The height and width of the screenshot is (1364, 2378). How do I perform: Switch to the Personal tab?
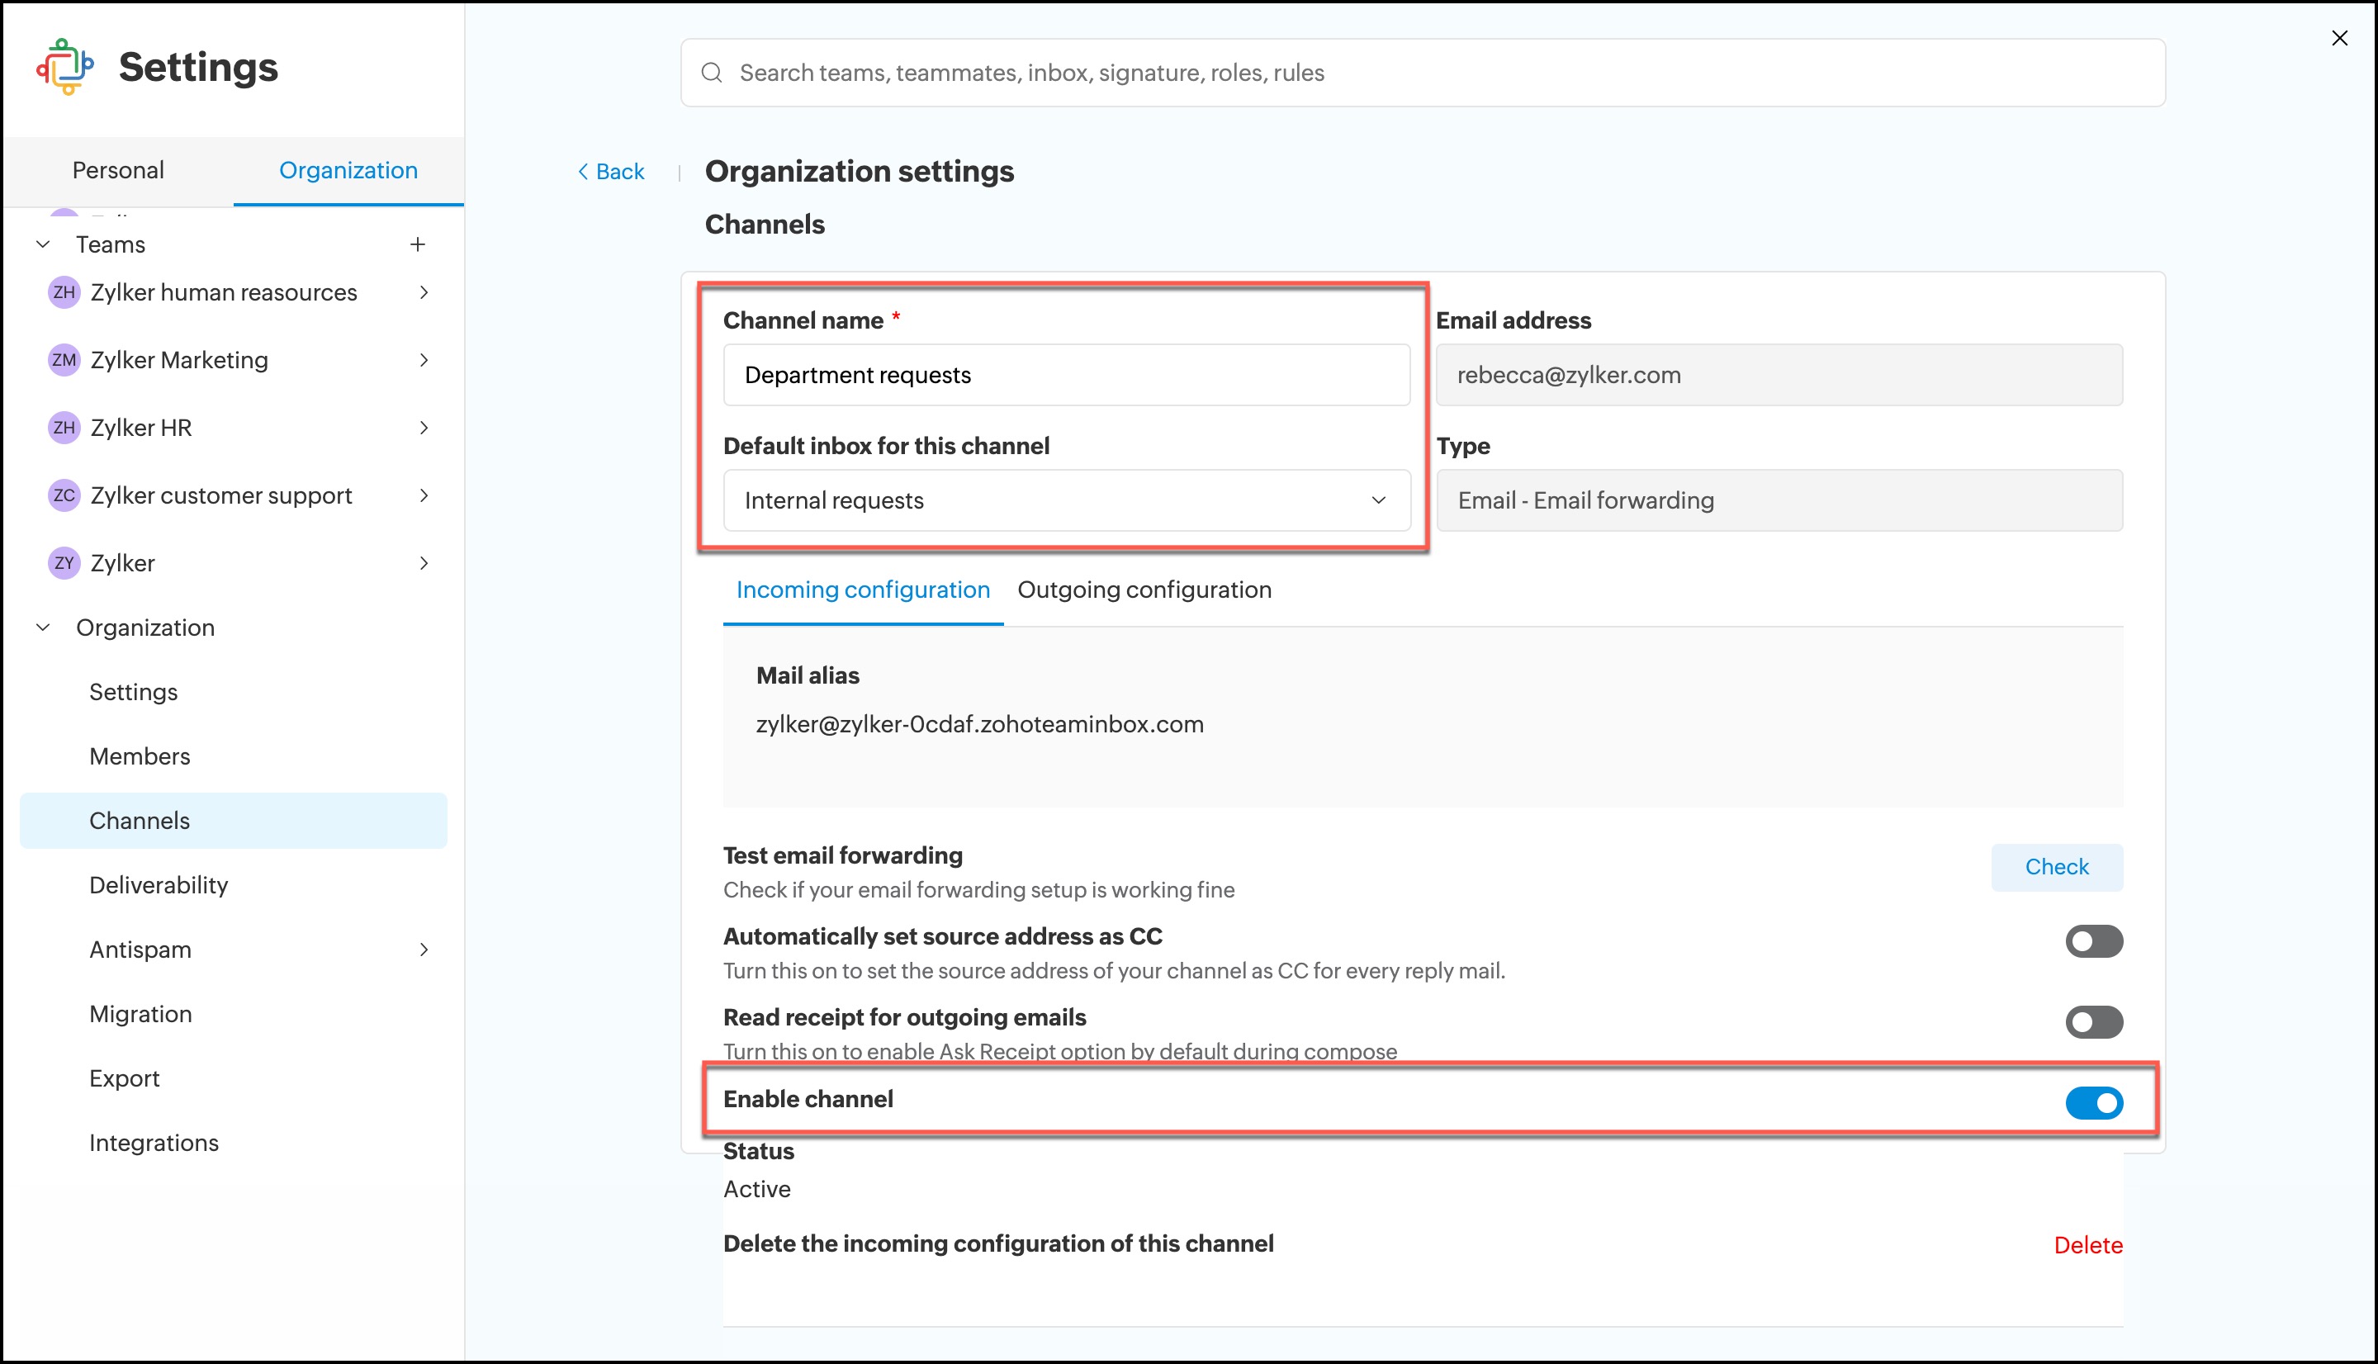(118, 170)
